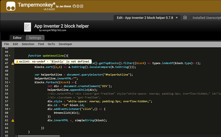Click warning icon on line 47

[x=13, y=63]
